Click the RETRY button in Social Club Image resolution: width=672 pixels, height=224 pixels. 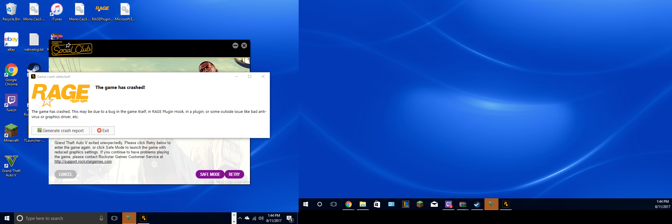tap(234, 174)
